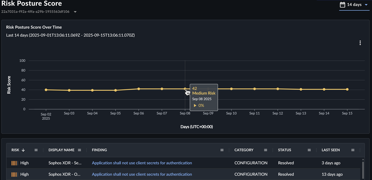372x180 pixels.
Task: Open second client secrets finding link
Action: 142,174
